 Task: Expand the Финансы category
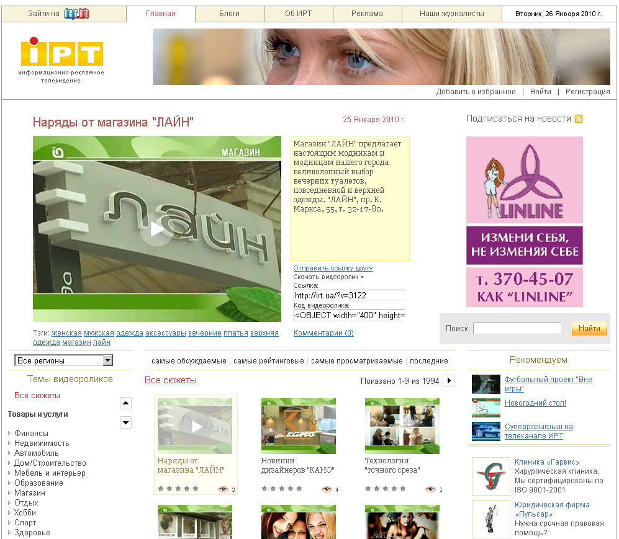point(9,433)
